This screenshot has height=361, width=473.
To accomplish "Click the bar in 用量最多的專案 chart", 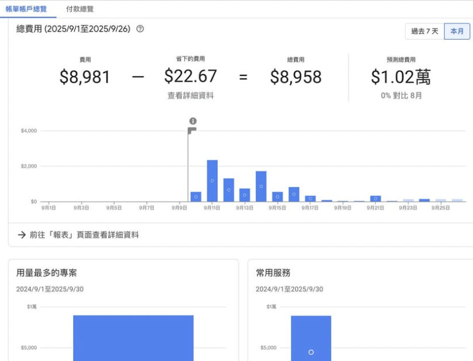I will pyautogui.click(x=133, y=338).
